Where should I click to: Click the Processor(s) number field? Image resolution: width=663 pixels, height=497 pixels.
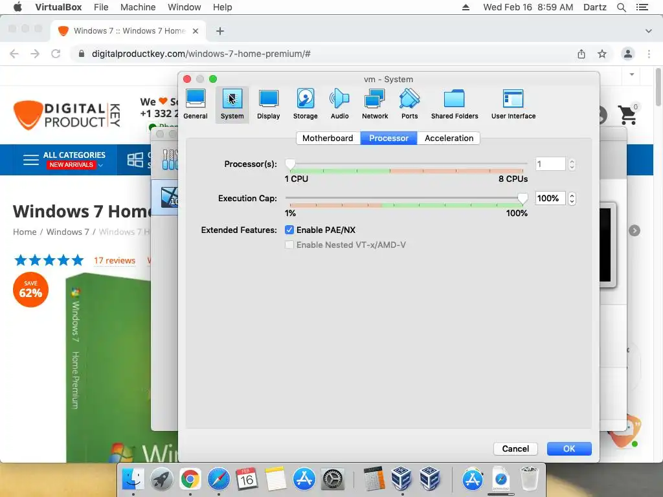pyautogui.click(x=550, y=164)
